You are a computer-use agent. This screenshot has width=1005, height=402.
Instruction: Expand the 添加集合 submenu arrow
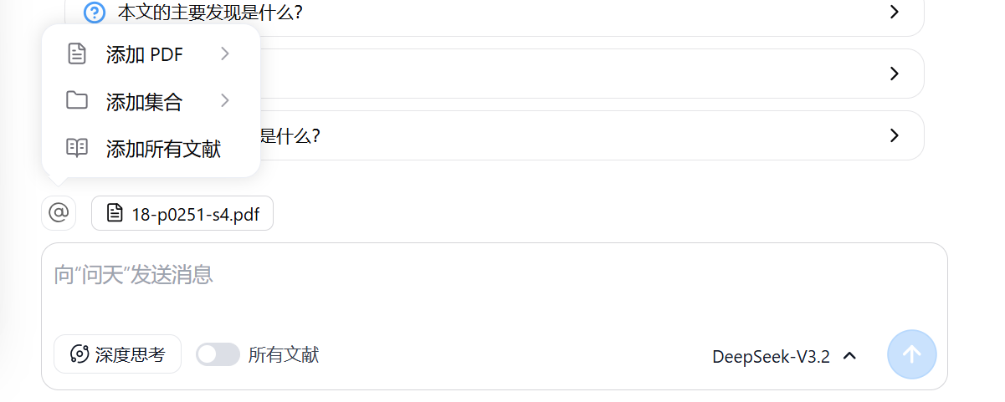224,101
